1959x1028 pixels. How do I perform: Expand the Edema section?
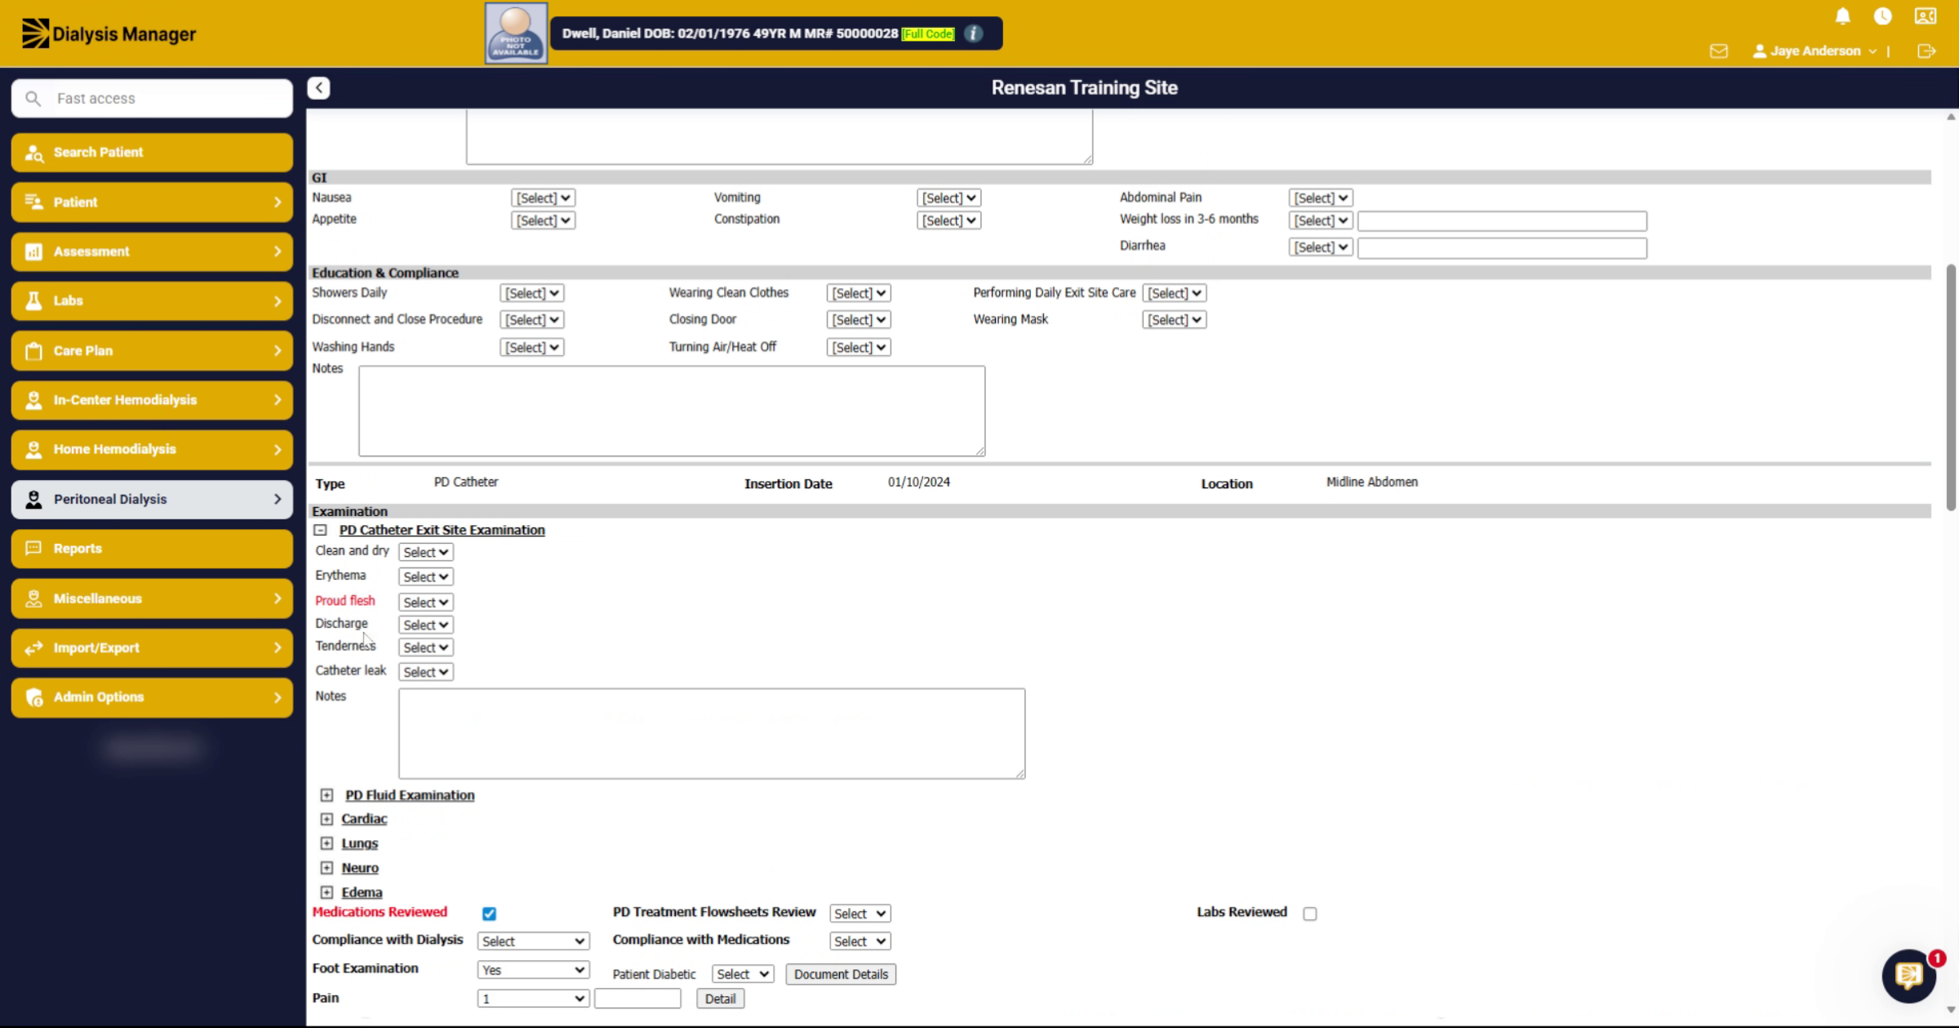pos(326,892)
